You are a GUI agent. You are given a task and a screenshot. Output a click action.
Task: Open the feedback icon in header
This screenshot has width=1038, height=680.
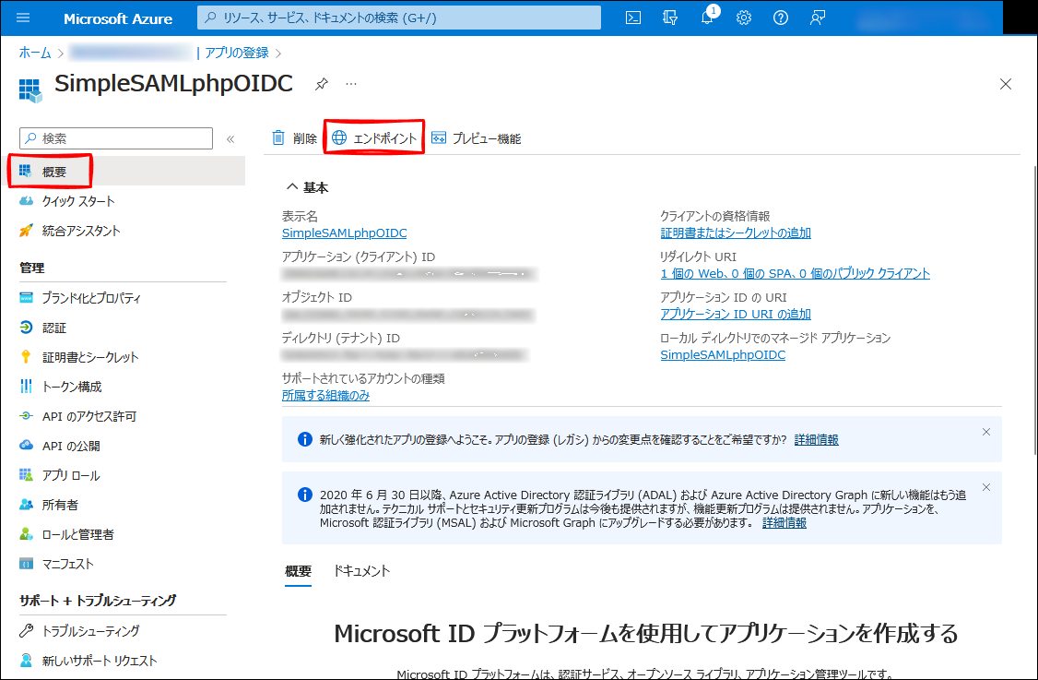818,18
